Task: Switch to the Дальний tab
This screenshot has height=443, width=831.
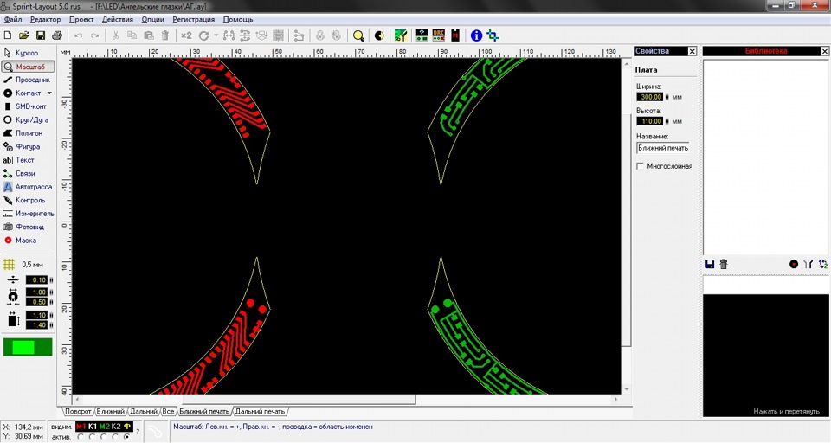Action: click(x=144, y=411)
